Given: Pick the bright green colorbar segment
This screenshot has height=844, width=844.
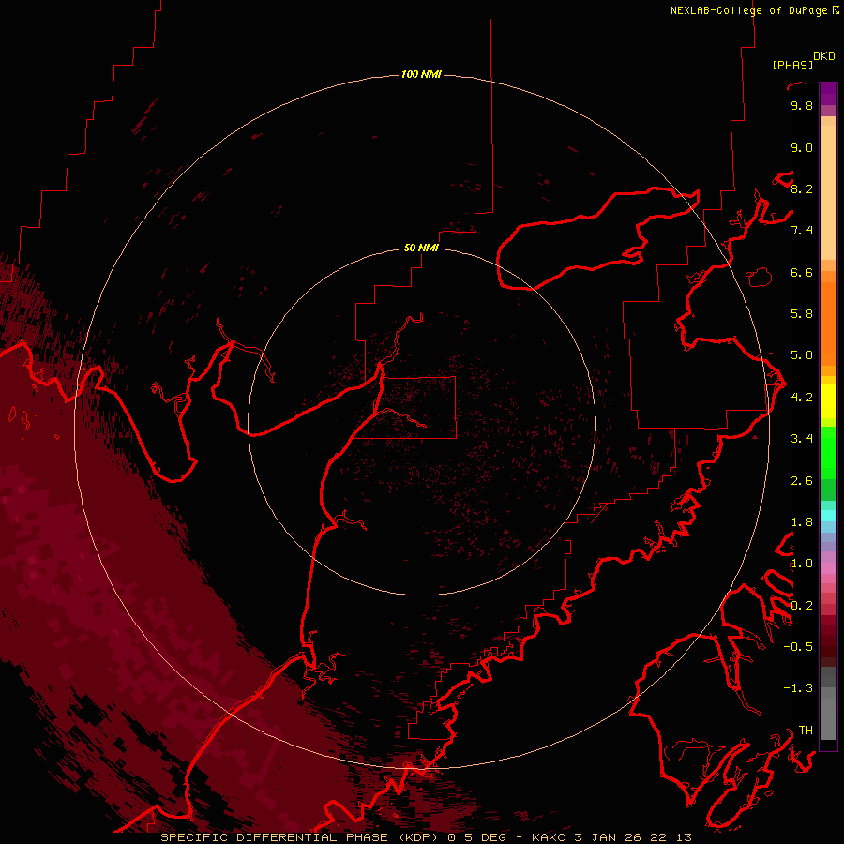Looking at the screenshot, I should point(828,453).
